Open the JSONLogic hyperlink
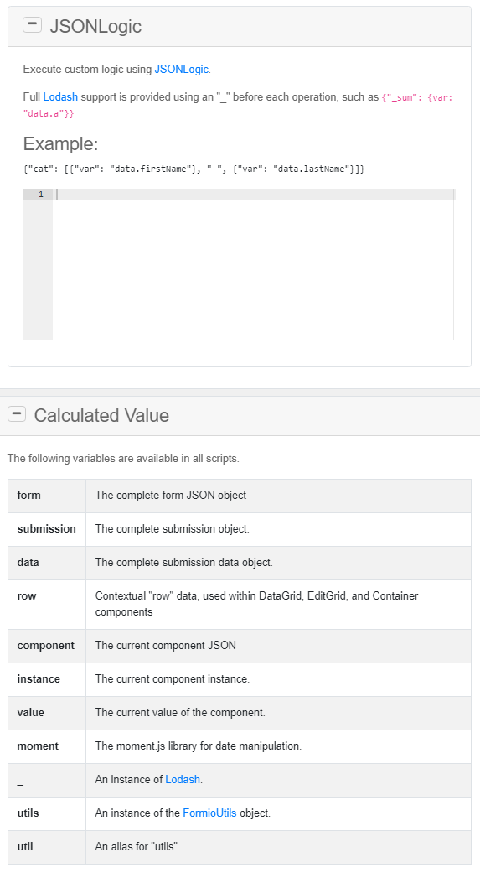Image resolution: width=480 pixels, height=873 pixels. tap(181, 69)
